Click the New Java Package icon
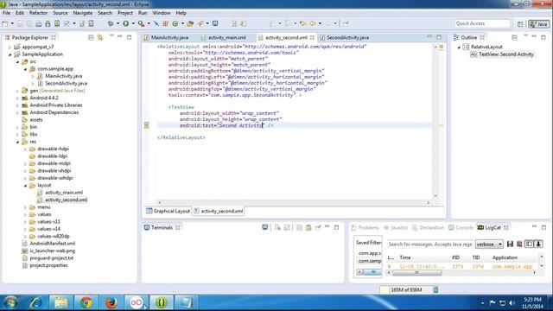The width and height of the screenshot is (553, 311). point(165,23)
